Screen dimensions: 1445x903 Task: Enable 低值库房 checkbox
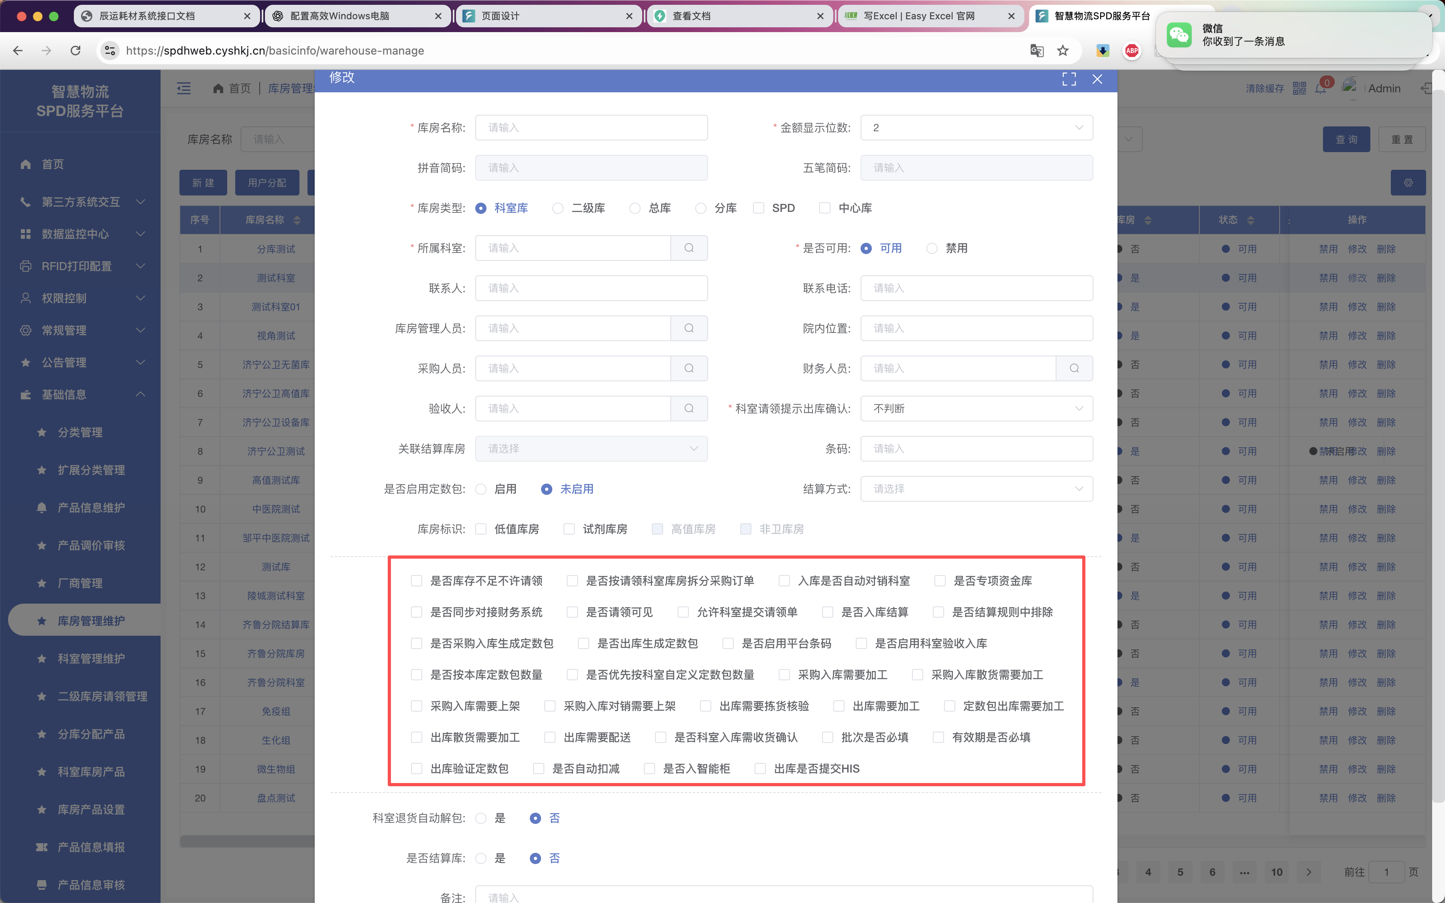point(481,529)
